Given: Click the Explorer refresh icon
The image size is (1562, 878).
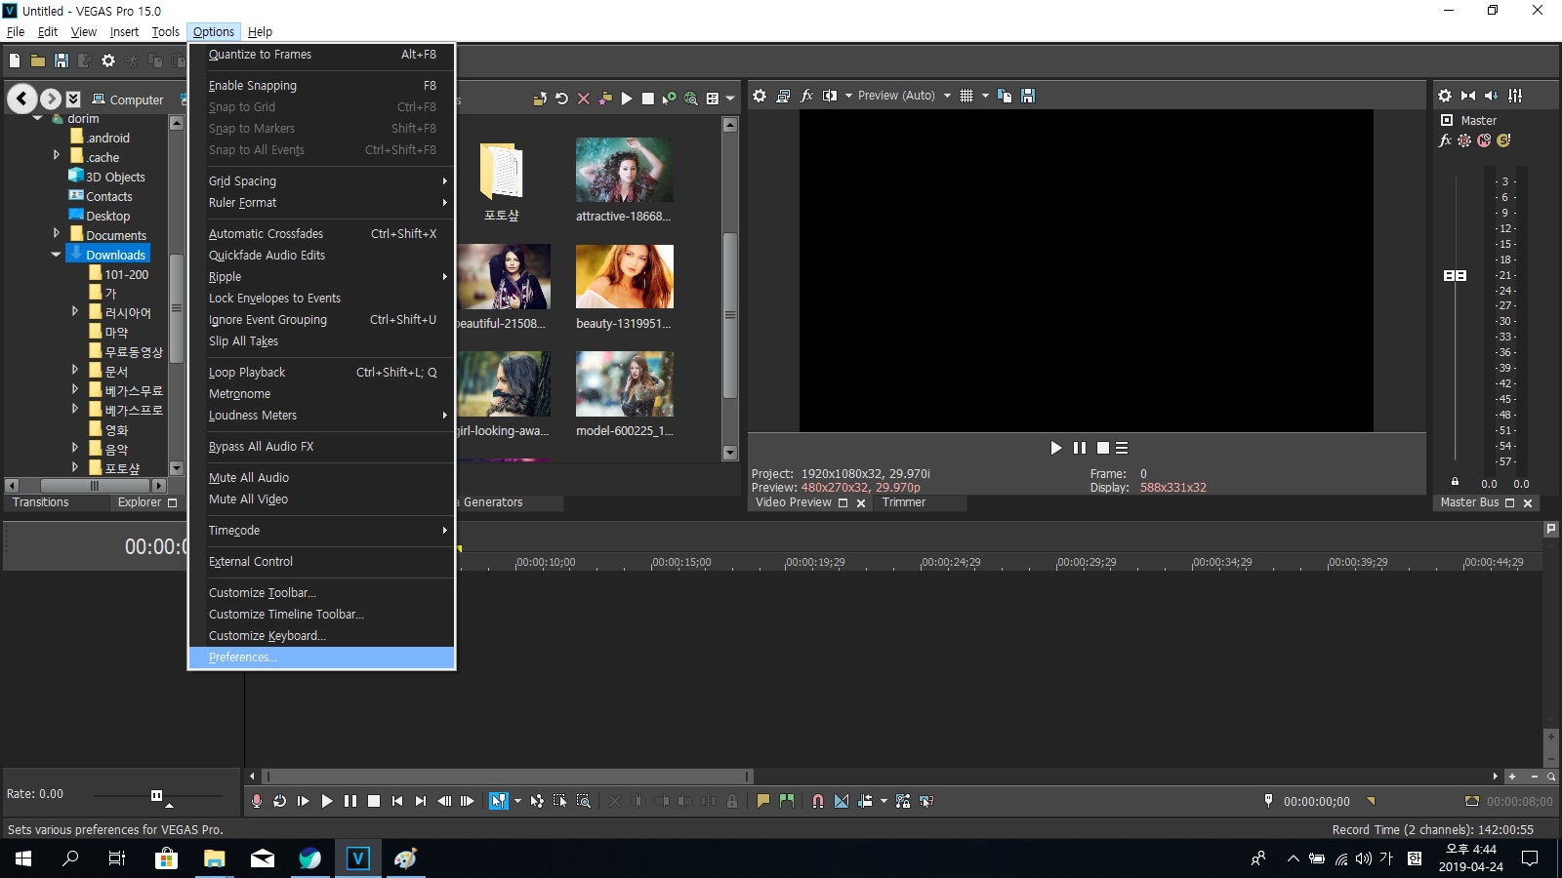Looking at the screenshot, I should (561, 99).
